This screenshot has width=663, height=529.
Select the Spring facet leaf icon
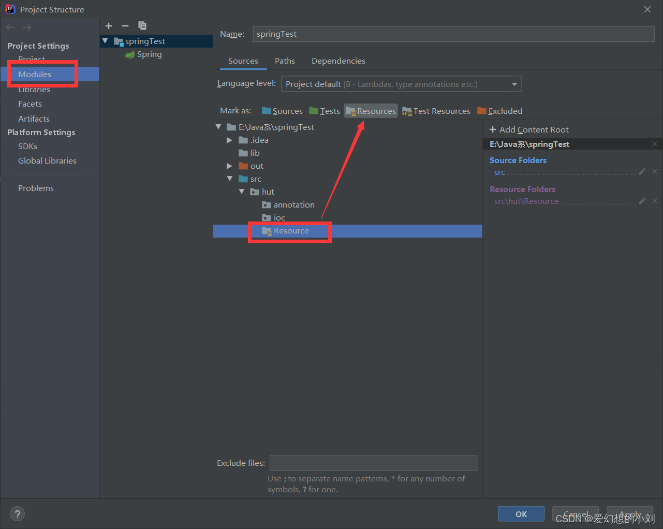tap(130, 54)
